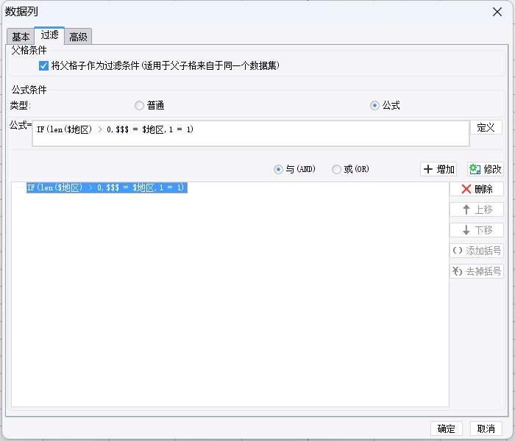This screenshot has width=515, height=441.
Task: Open the 高级 tab
Action: pyautogui.click(x=78, y=37)
